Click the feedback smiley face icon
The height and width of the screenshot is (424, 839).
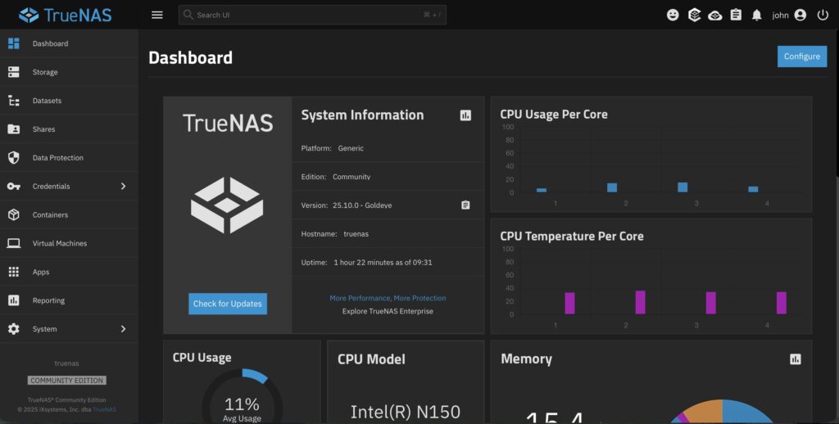click(673, 15)
